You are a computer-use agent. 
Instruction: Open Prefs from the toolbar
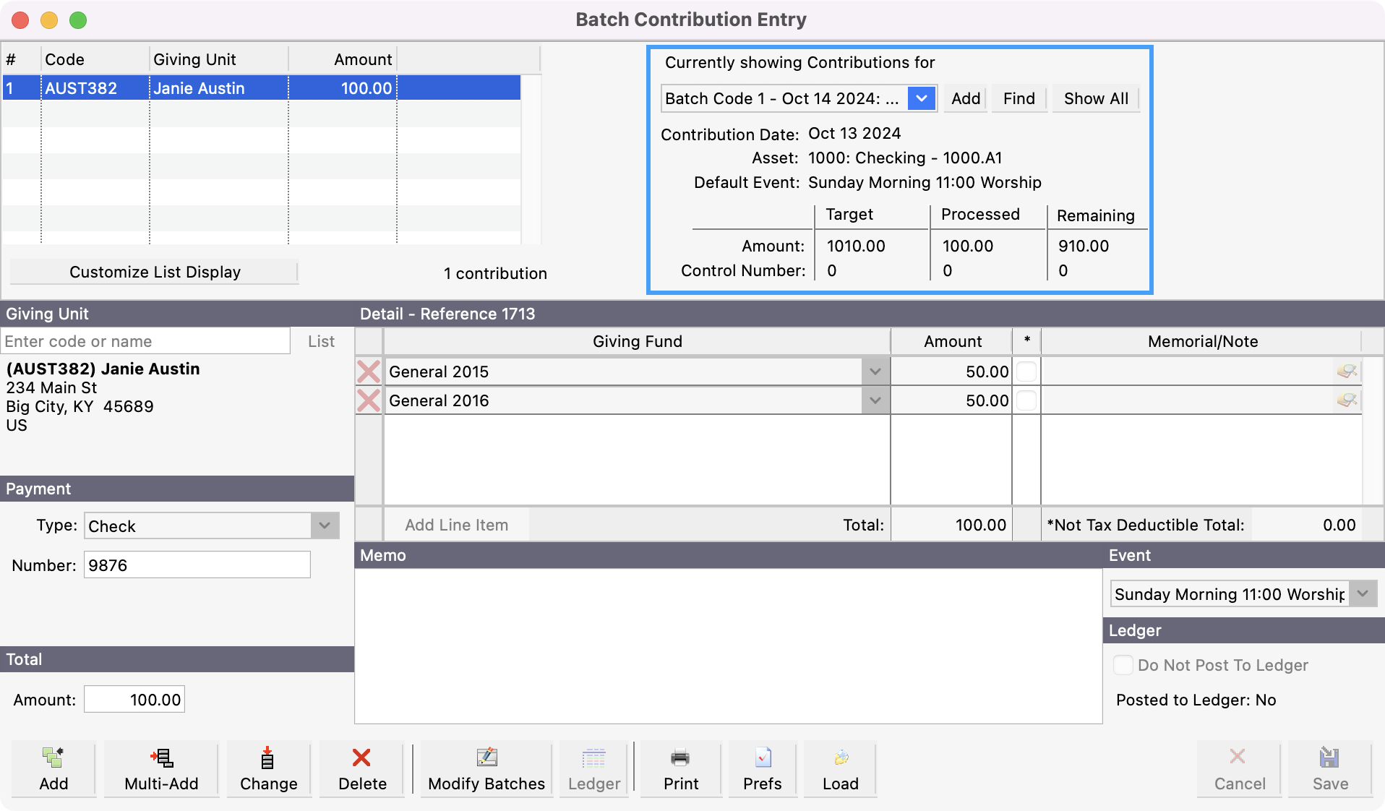coord(763,769)
